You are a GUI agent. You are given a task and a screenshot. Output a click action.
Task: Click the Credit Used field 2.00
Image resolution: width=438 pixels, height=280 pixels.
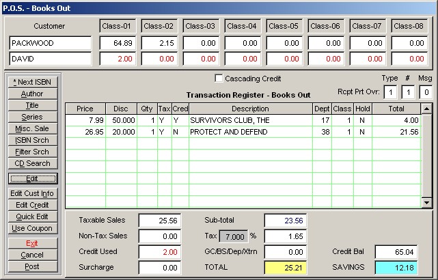pyautogui.click(x=160, y=252)
